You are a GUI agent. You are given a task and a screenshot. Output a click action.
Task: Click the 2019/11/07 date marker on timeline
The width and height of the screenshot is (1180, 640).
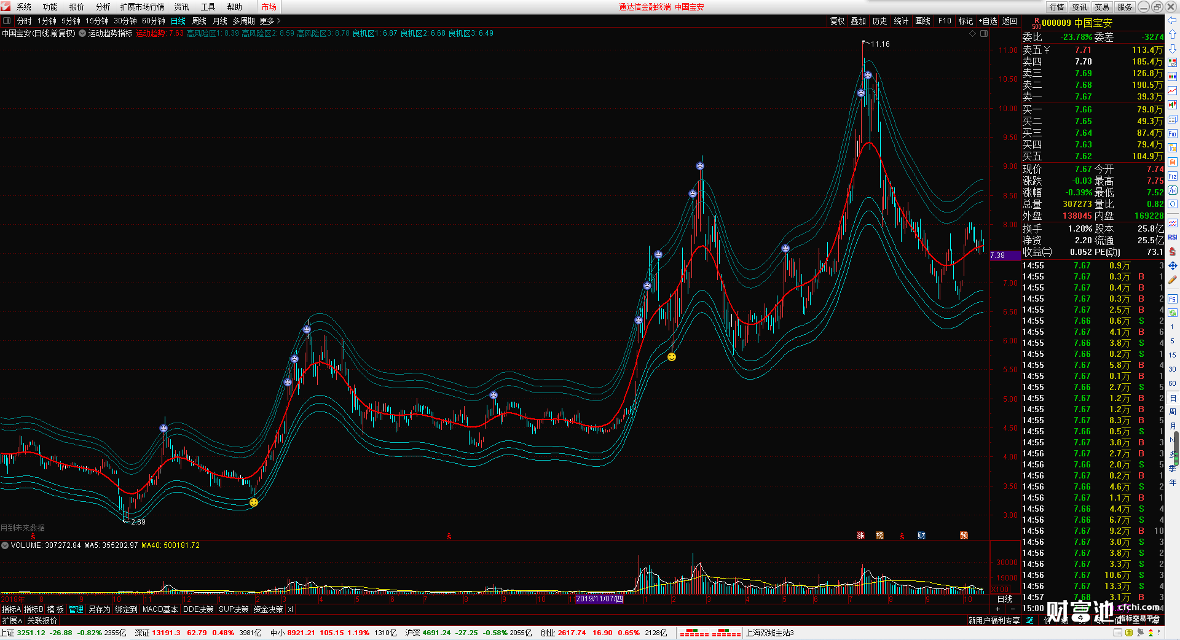click(599, 599)
